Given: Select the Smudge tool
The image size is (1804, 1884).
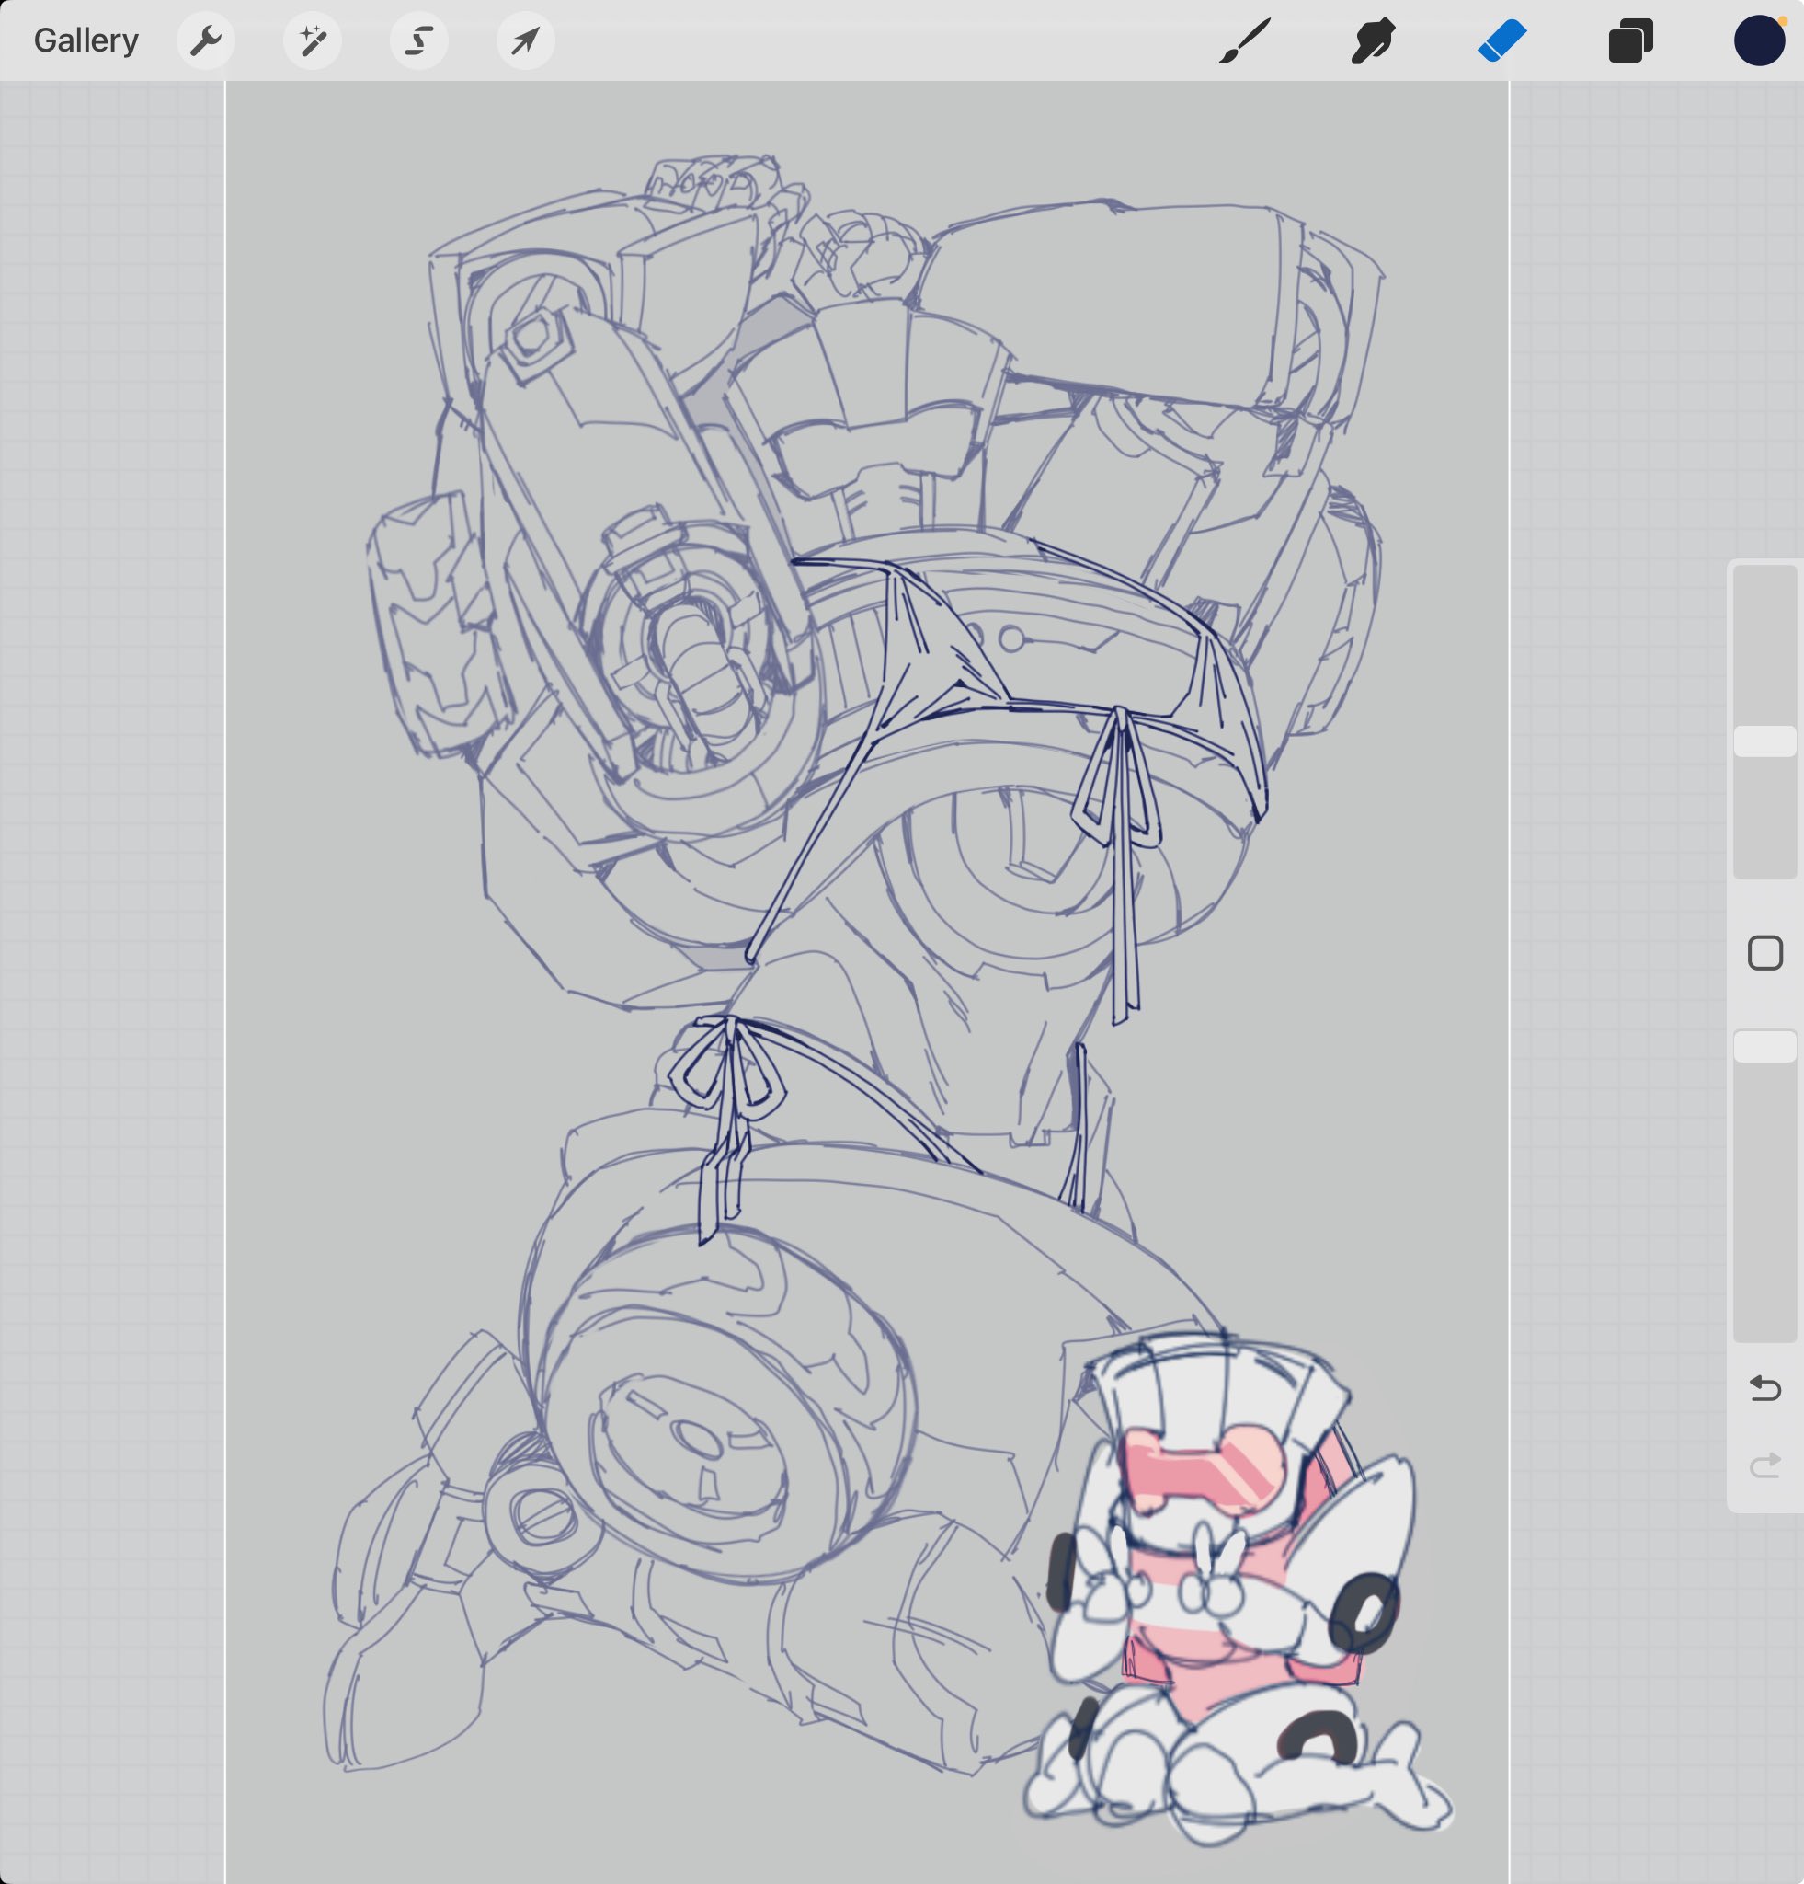Looking at the screenshot, I should coord(1374,40).
